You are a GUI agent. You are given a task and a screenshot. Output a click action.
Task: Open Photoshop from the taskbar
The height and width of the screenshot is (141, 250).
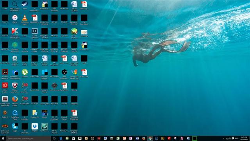pos(156,138)
